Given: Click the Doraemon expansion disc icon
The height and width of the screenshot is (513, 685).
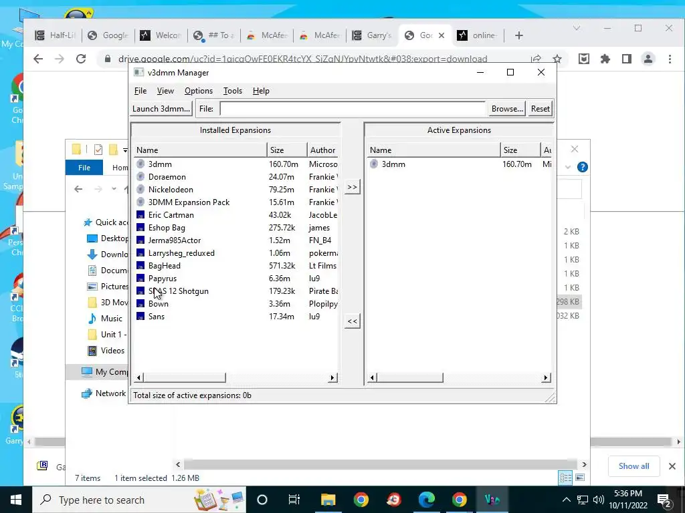Looking at the screenshot, I should pos(140,176).
